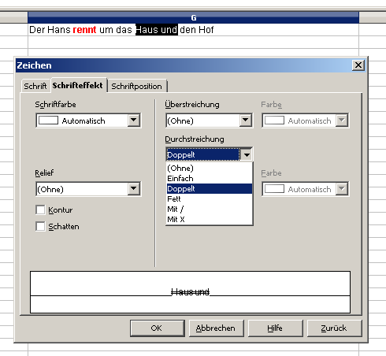386x356 pixels.
Task: Choose (Ohne) in strikethrough list
Action: [x=210, y=168]
